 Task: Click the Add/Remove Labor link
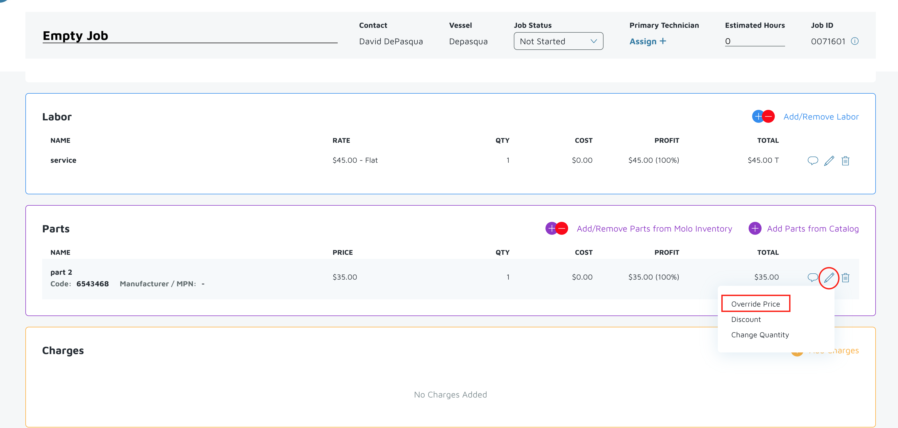[821, 117]
